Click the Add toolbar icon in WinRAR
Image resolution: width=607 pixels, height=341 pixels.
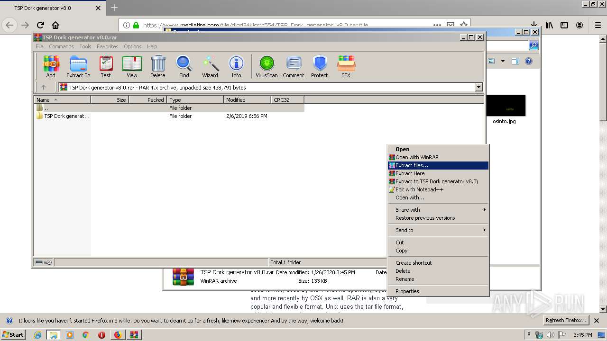point(51,67)
